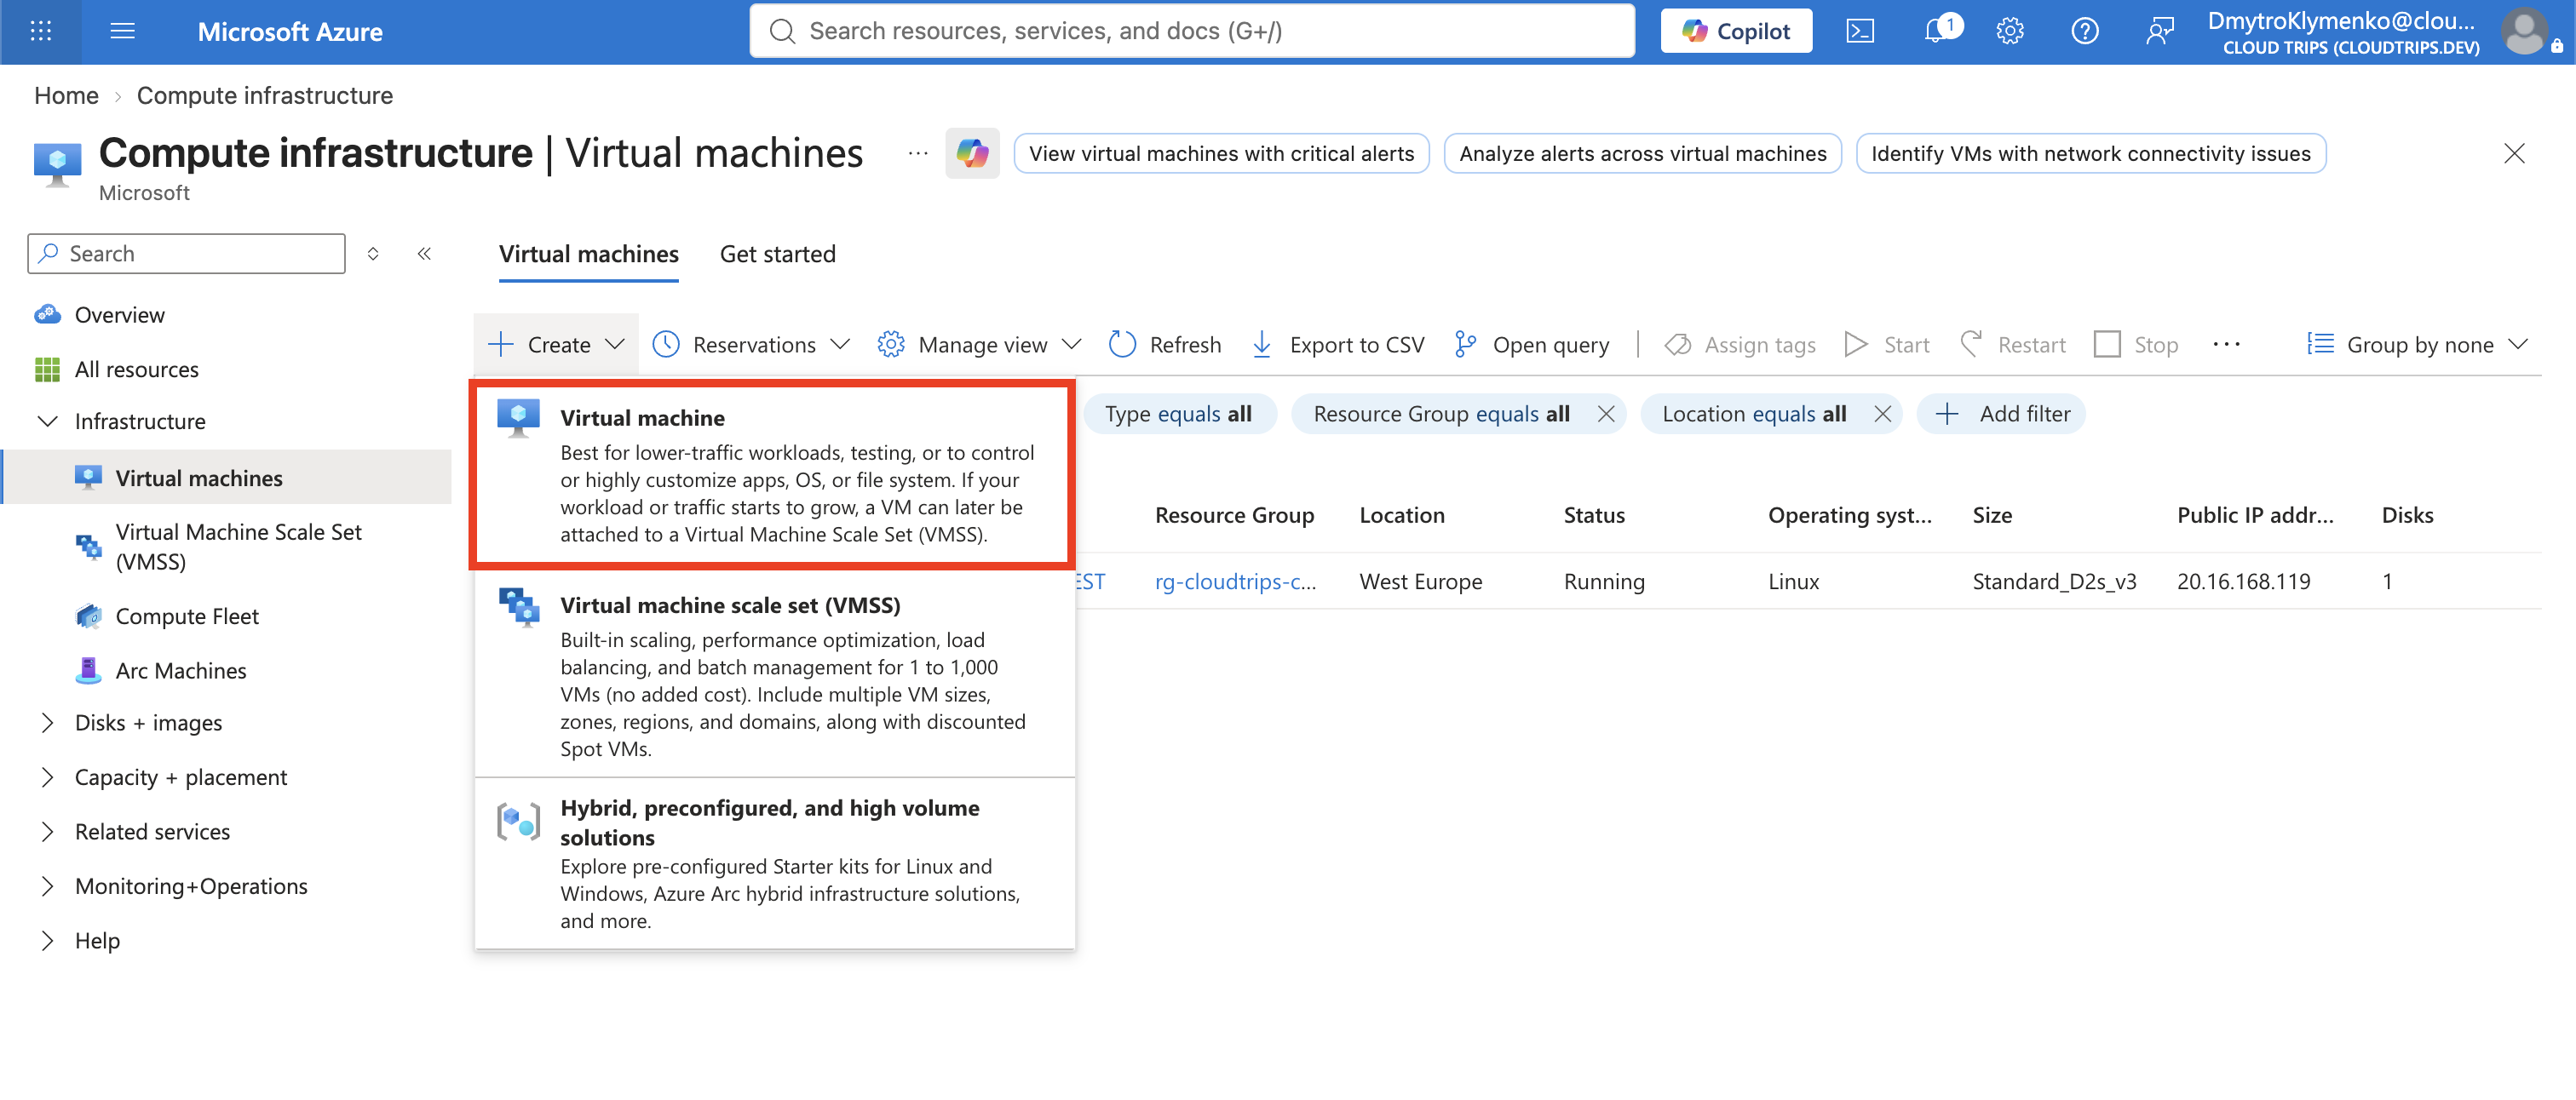Open the Reservations dropdown
Screen dimensions: 2576x1100
pos(751,345)
